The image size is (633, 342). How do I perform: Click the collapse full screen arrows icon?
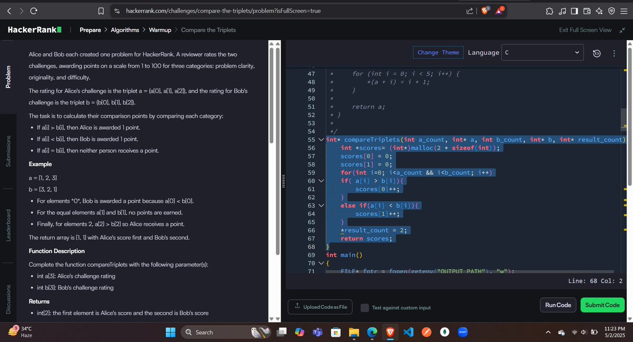tap(622, 30)
